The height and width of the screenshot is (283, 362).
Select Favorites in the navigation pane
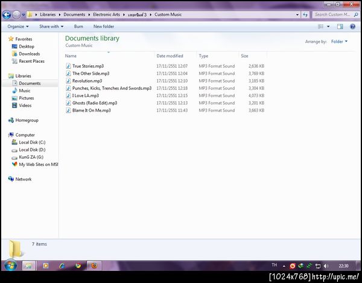24,39
